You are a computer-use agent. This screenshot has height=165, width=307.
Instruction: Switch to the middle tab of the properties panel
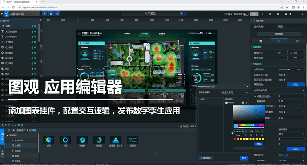click(279, 41)
